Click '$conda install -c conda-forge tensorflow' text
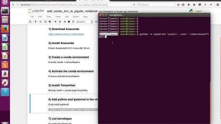221x124 pixels. point(68,90)
